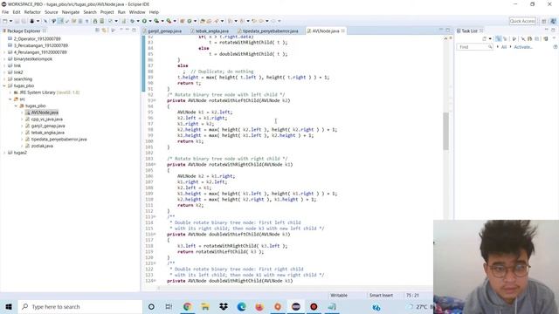
Task: Open the Navigate menu
Action: tap(71, 12)
